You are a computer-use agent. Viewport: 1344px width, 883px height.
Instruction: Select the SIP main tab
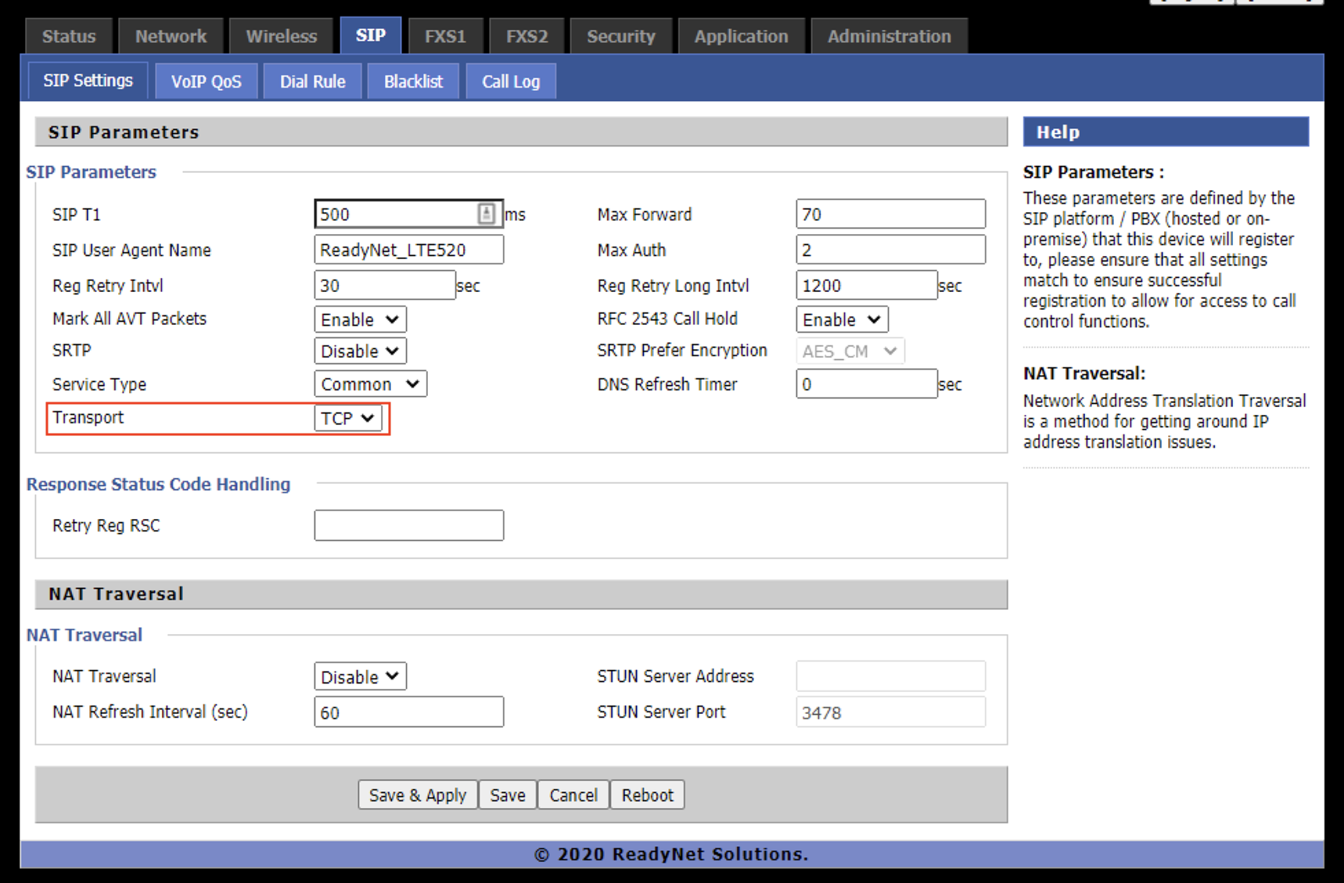click(371, 35)
